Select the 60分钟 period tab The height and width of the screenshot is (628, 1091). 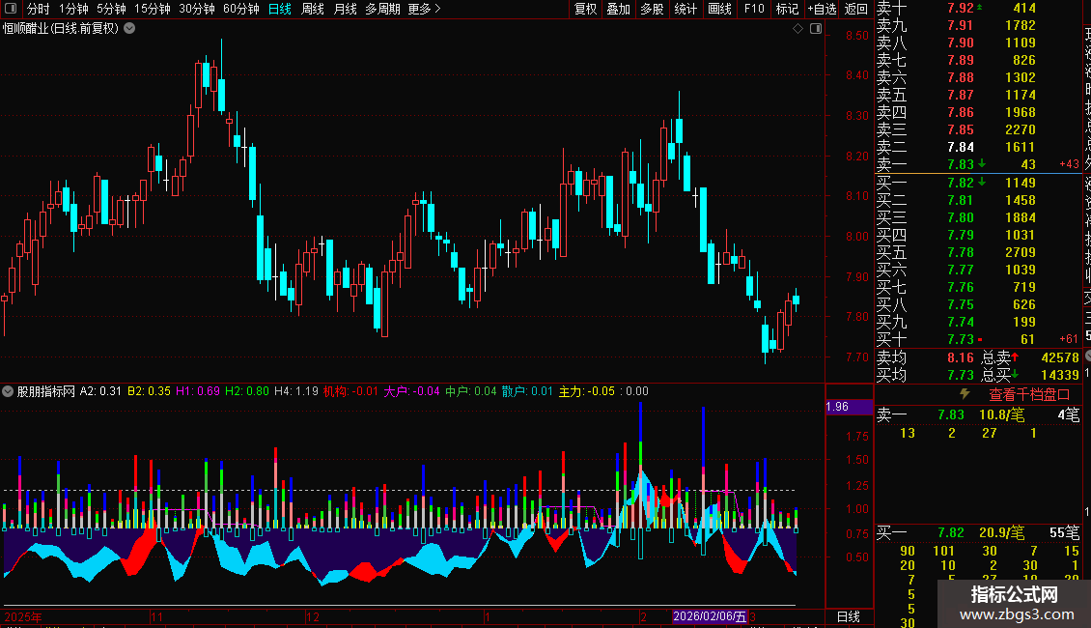(241, 9)
